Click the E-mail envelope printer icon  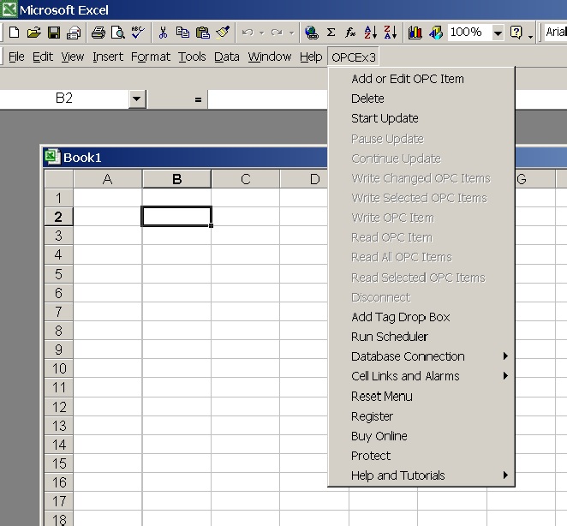[x=74, y=33]
